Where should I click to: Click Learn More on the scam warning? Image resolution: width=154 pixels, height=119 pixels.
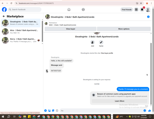[x=120, y=101]
